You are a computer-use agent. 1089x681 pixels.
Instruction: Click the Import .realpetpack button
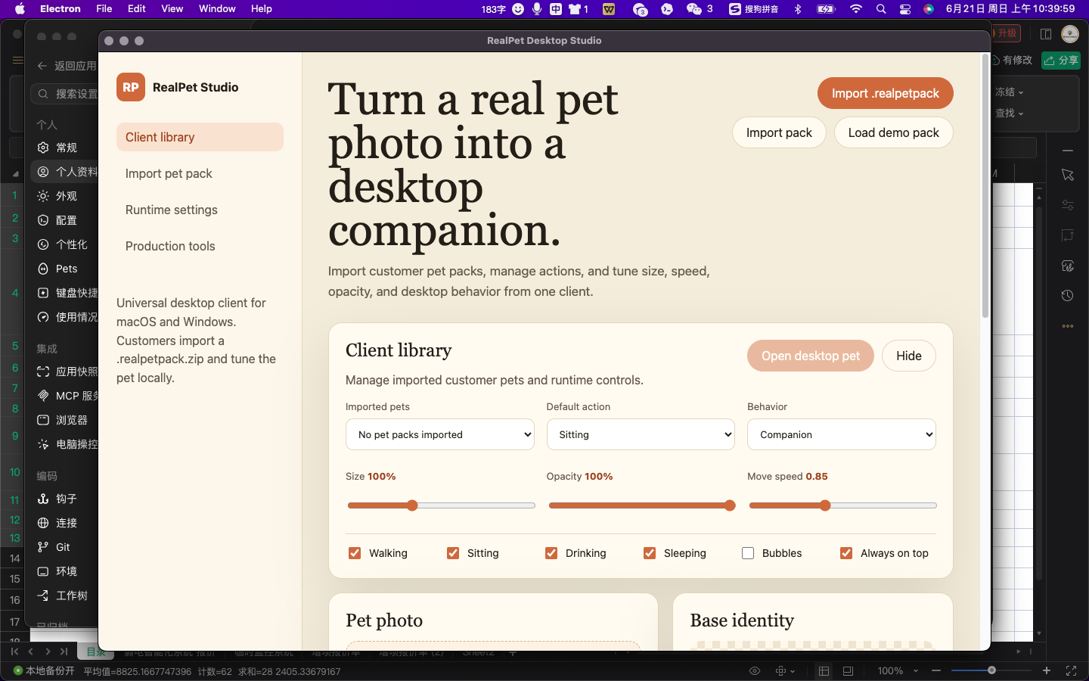(886, 93)
